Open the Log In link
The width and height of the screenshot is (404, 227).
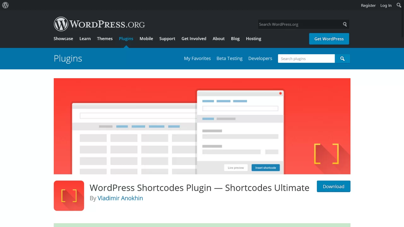click(386, 5)
